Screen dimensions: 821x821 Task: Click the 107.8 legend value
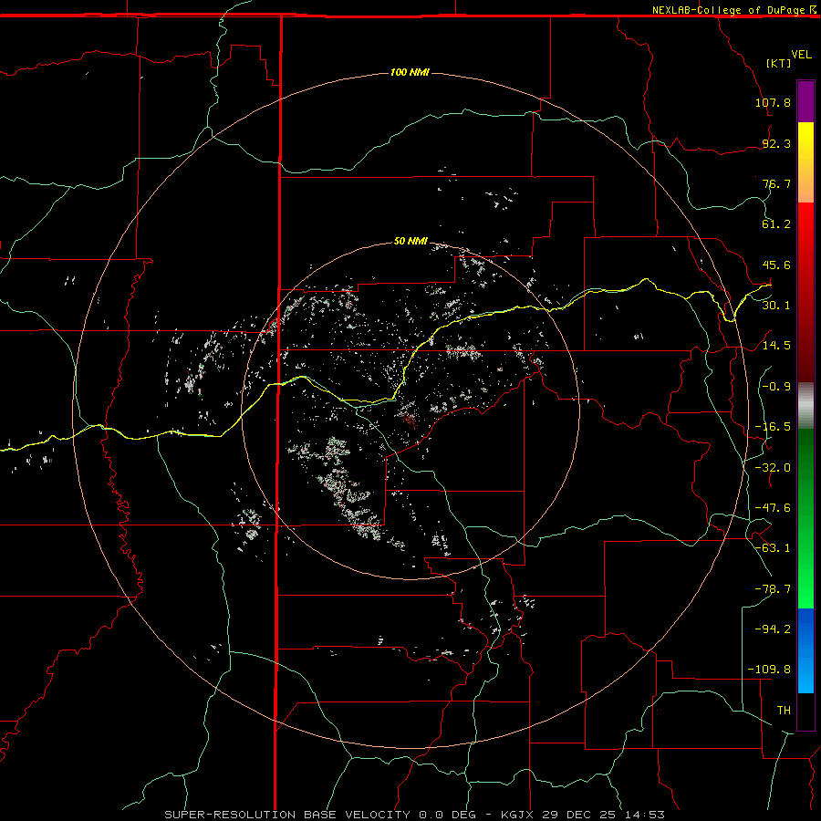773,102
